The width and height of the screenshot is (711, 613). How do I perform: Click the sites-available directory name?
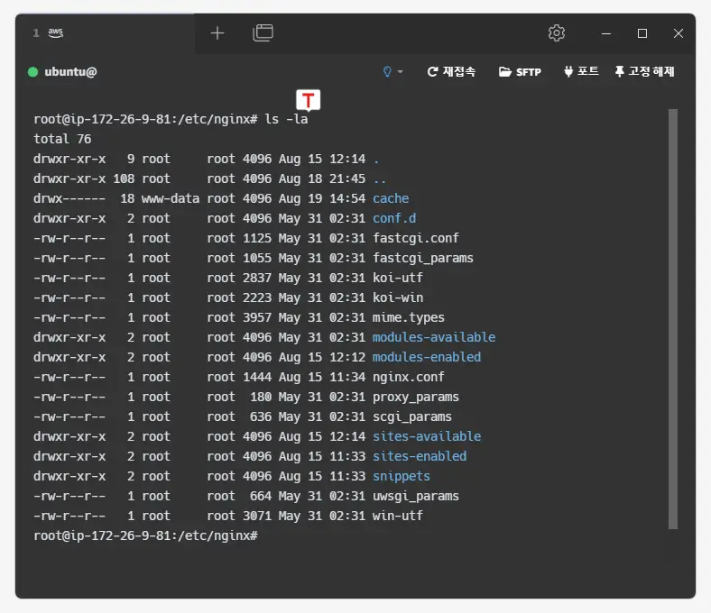tap(427, 436)
